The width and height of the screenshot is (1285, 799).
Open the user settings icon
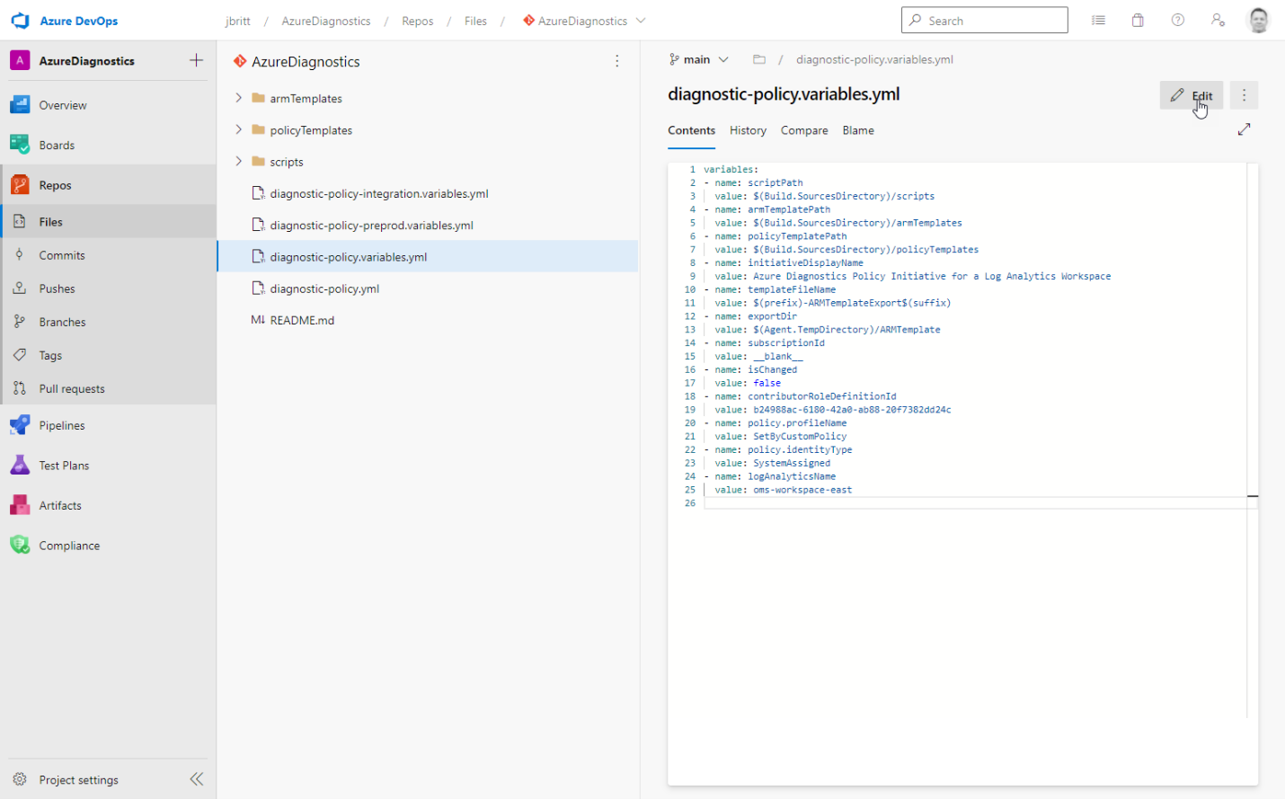[x=1218, y=20]
